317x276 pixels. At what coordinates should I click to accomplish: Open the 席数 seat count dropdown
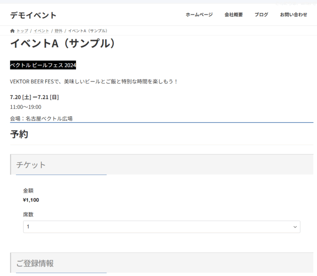click(x=161, y=227)
